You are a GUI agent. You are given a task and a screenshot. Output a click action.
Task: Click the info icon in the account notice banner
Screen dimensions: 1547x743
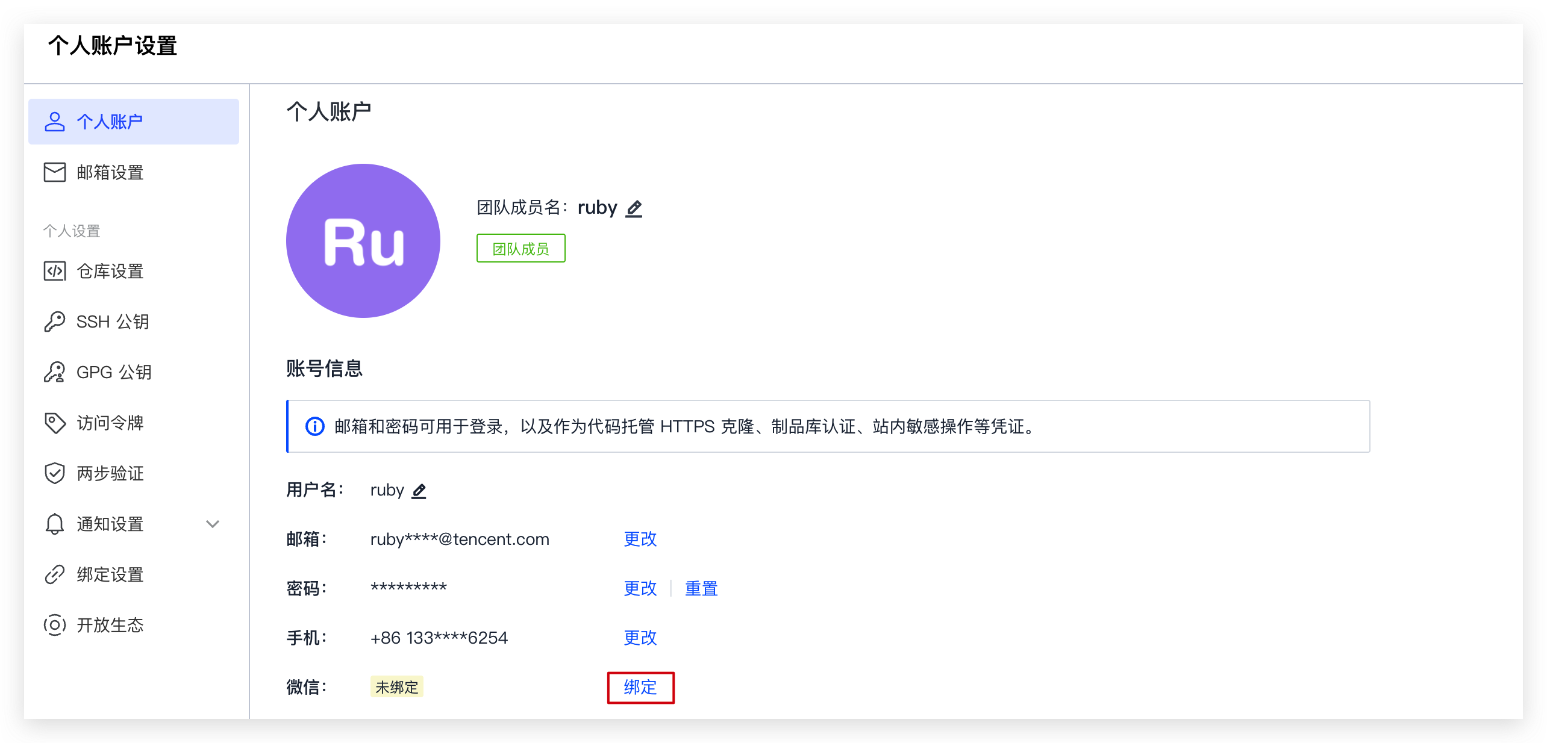pyautogui.click(x=315, y=427)
